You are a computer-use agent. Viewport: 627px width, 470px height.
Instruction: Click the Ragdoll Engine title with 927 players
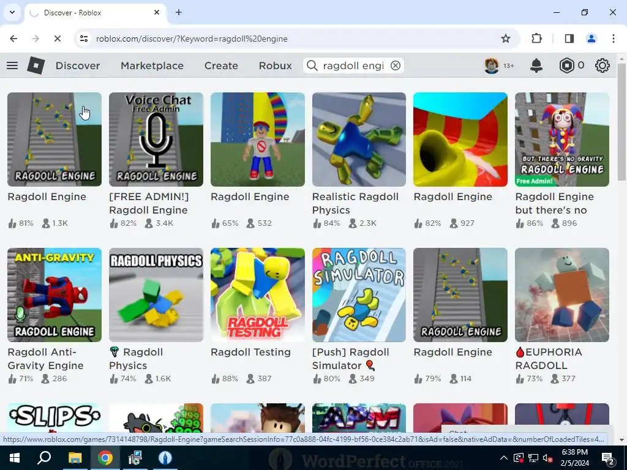[x=452, y=196]
